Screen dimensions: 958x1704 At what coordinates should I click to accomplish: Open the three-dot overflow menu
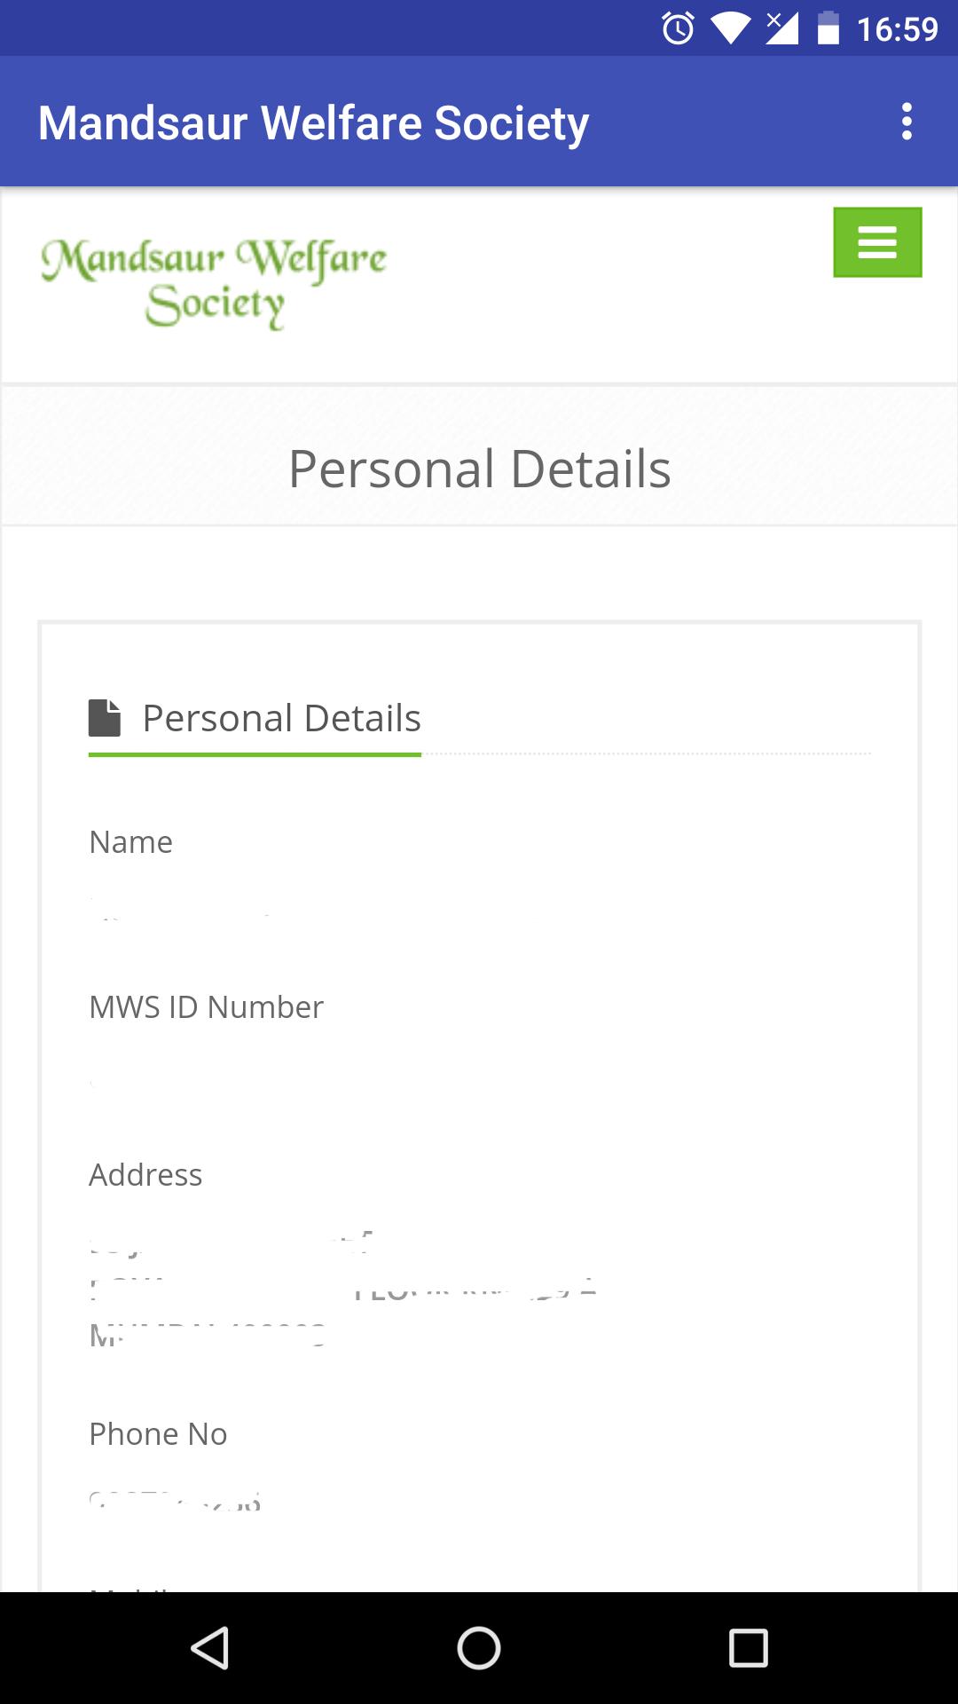tap(907, 122)
